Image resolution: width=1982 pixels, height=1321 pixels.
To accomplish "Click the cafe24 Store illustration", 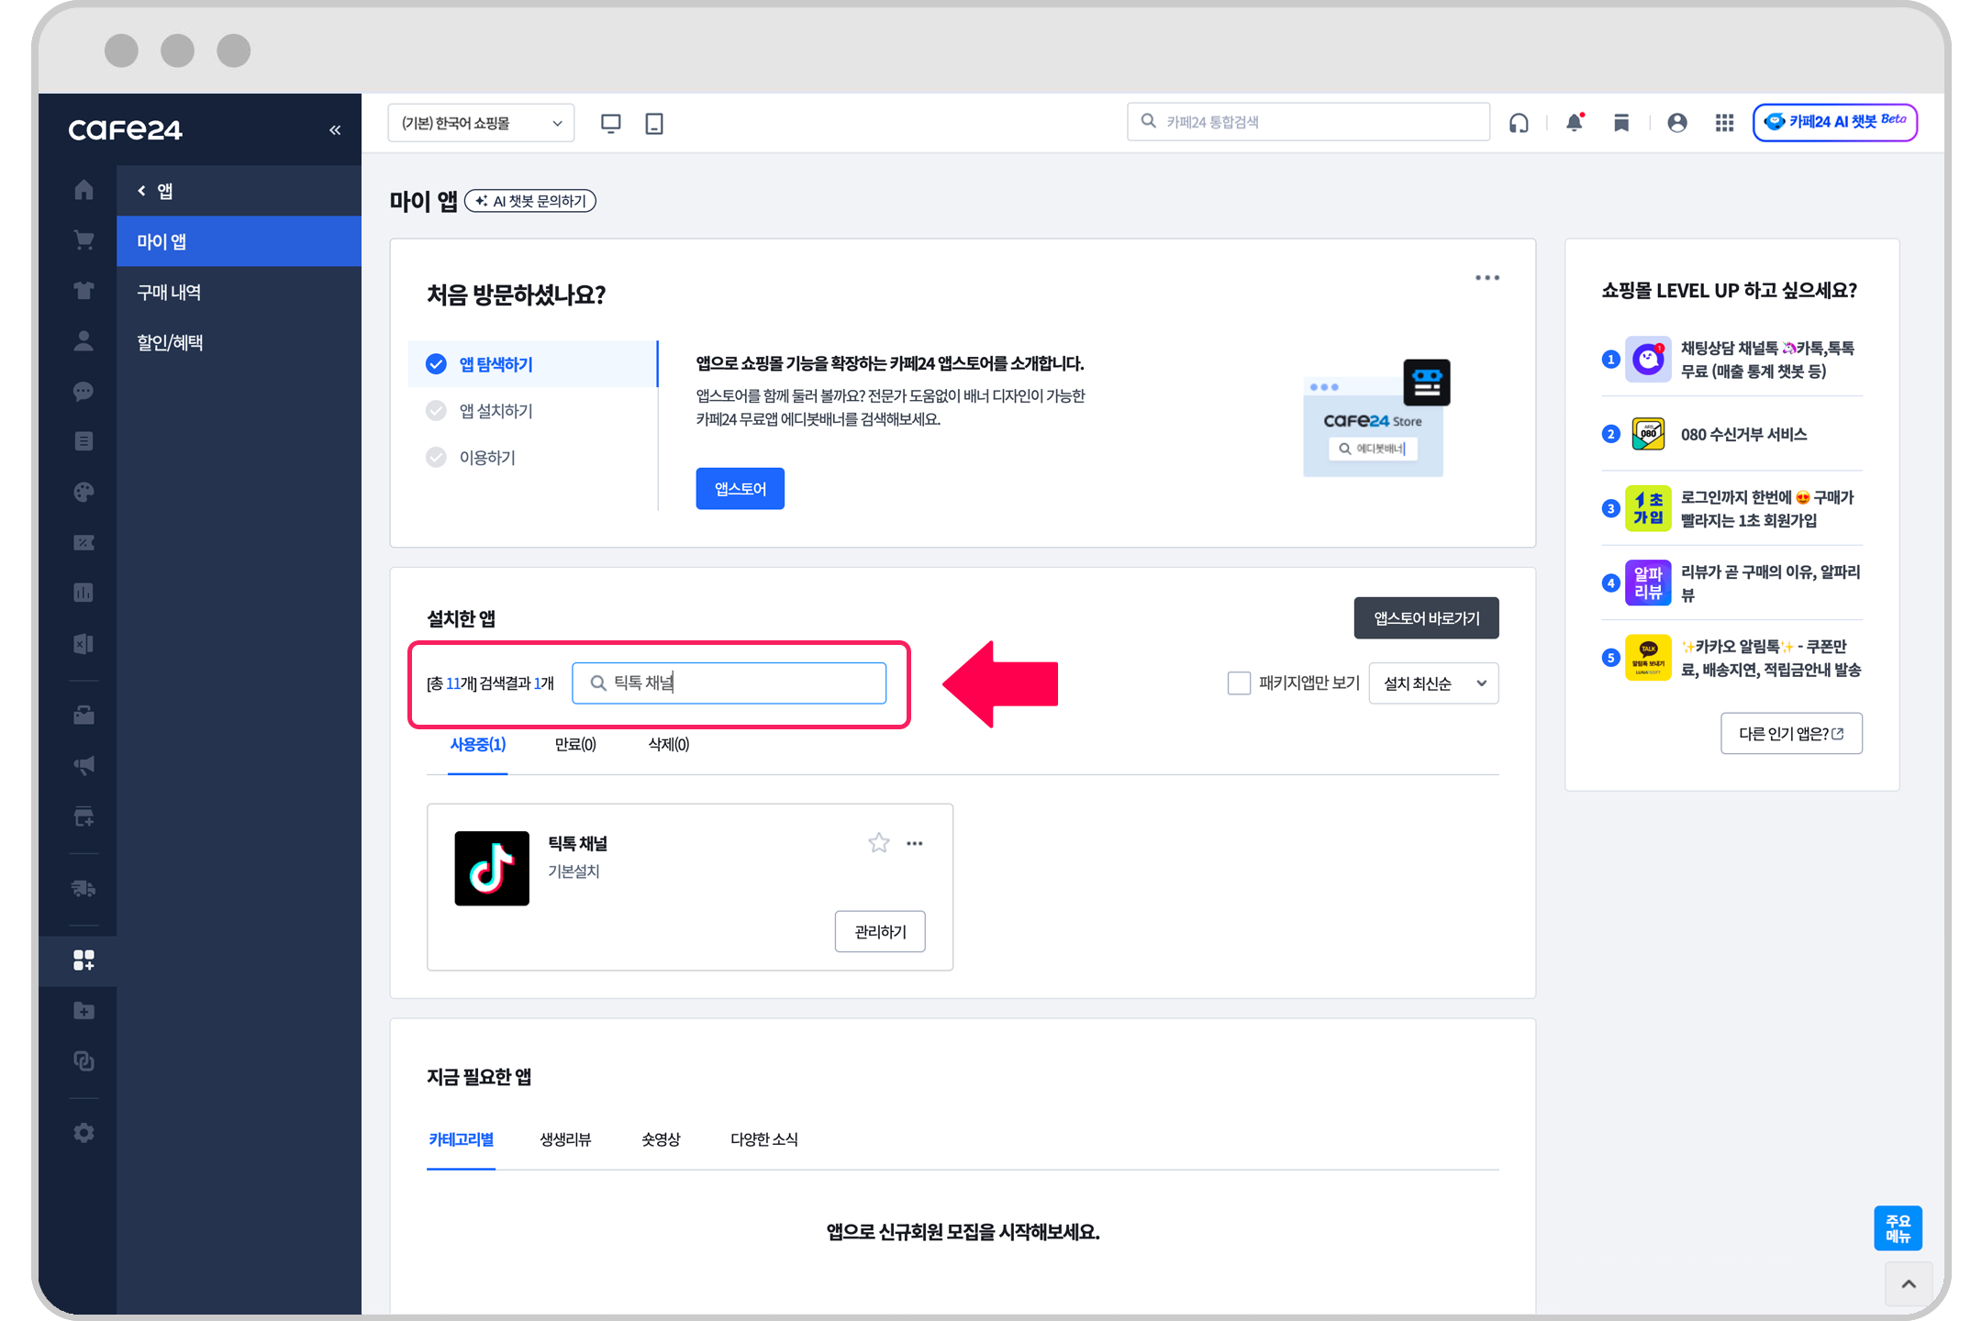I will click(1375, 418).
